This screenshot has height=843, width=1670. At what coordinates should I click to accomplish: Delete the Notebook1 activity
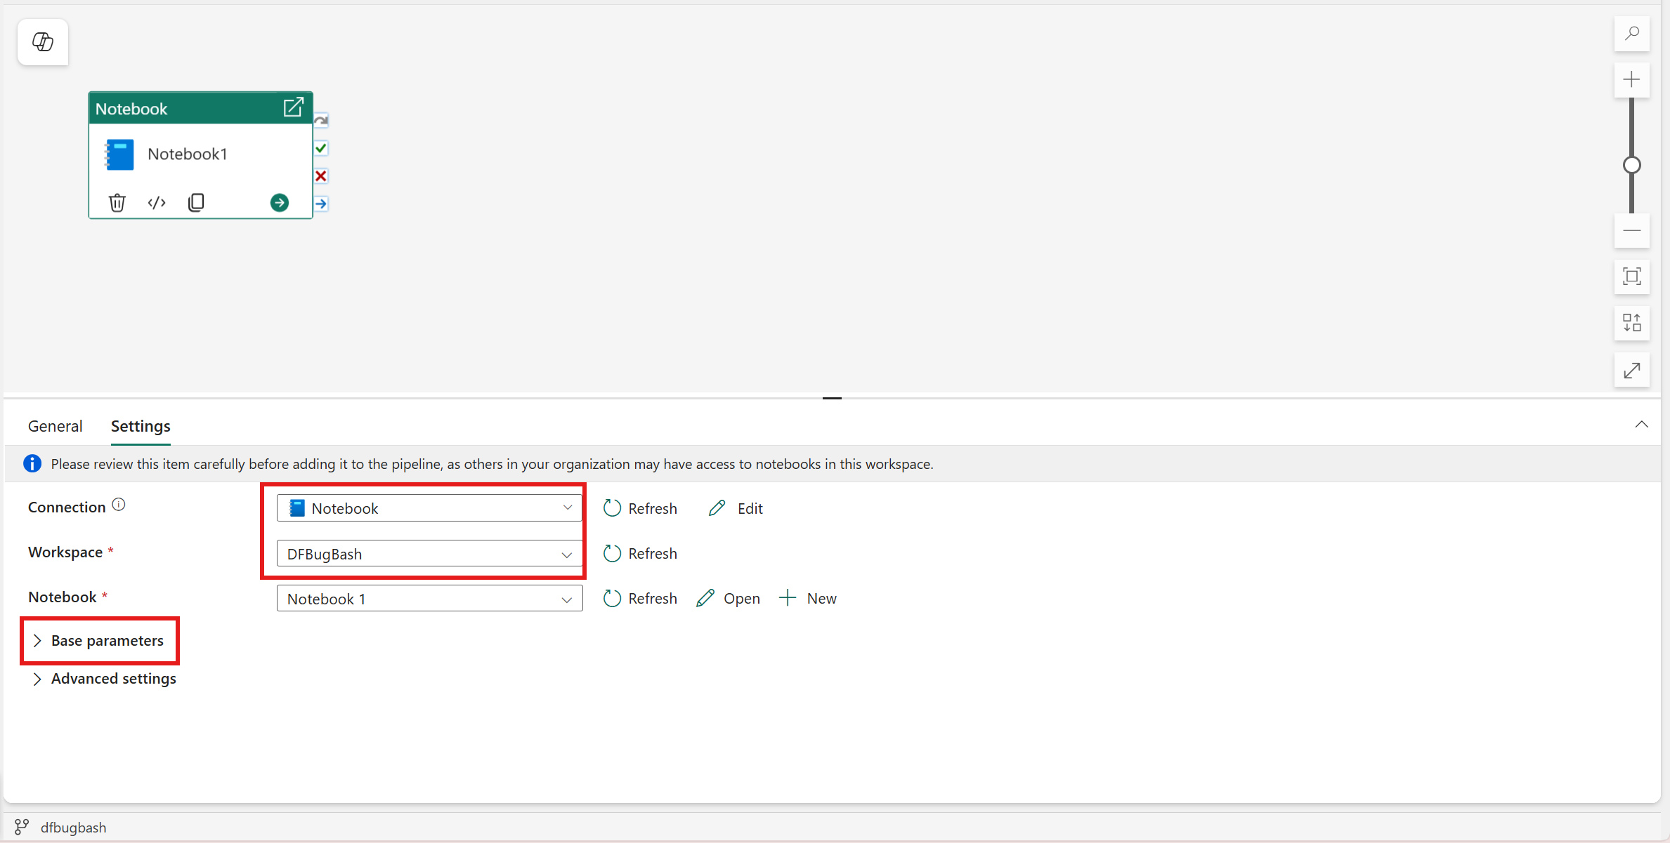pyautogui.click(x=117, y=202)
